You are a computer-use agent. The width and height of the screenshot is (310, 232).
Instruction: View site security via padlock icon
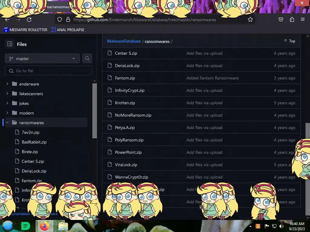[x=68, y=20]
